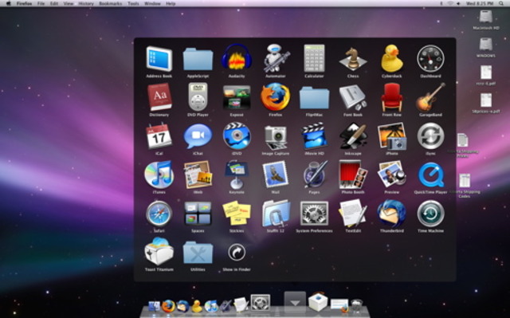Click Show in Finder arrow button
Viewport: 510px width, 318px height.
tap(237, 253)
